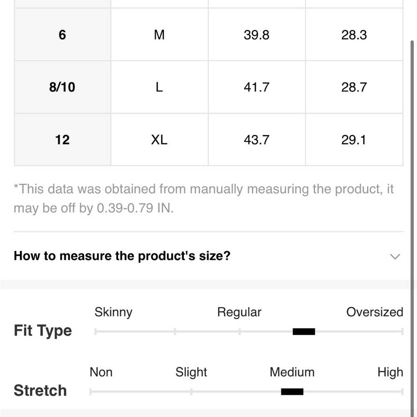Click the 41.7 measurement cell
Viewport: 417px width, 417px height.
(x=256, y=87)
